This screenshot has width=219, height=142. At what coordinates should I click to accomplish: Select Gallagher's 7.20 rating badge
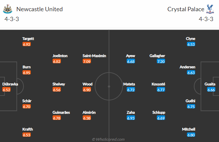[x=161, y=61]
